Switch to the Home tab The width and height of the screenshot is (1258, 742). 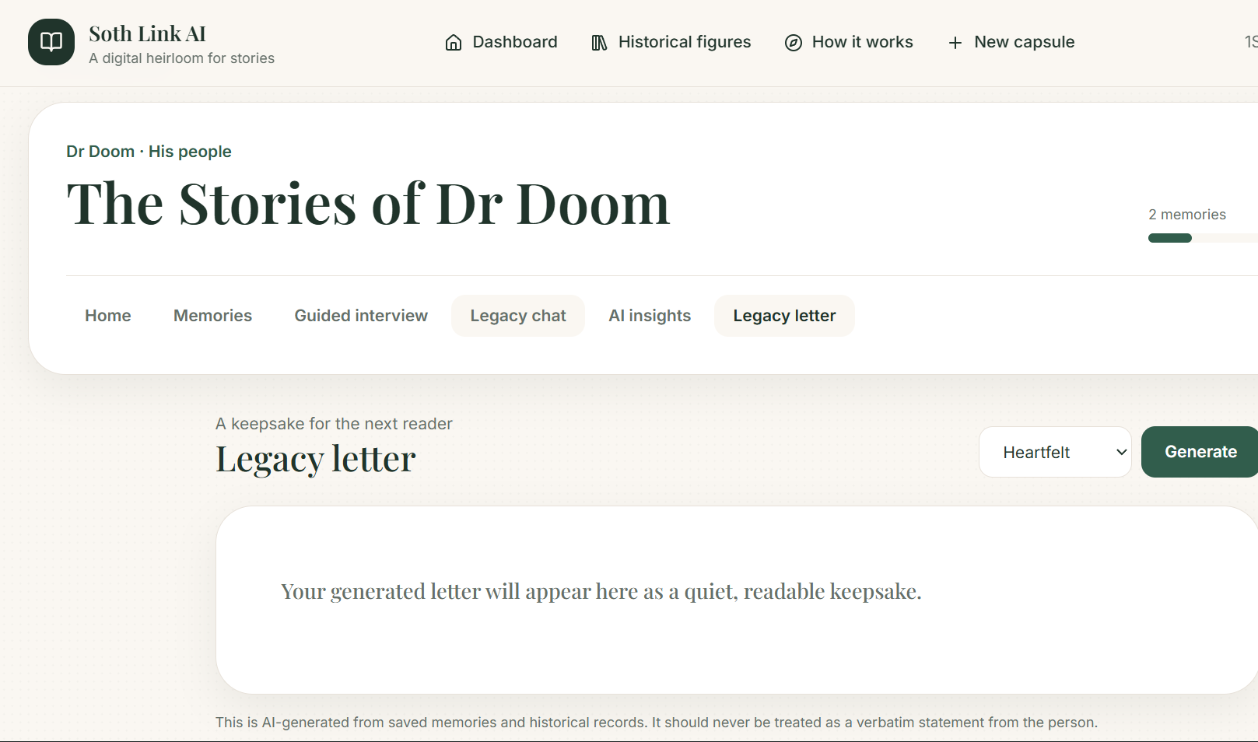pyautogui.click(x=108, y=316)
